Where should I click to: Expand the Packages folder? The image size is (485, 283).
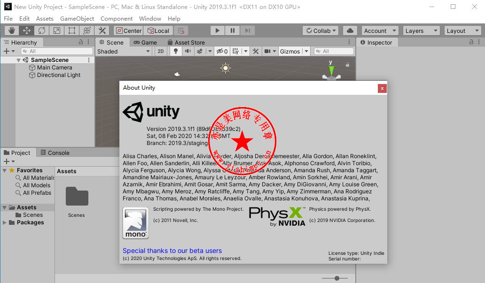(x=5, y=222)
